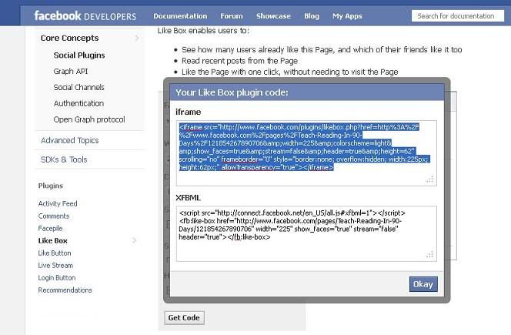Open the Like Button plugin page
Image resolution: width=511 pixels, height=335 pixels.
point(55,253)
